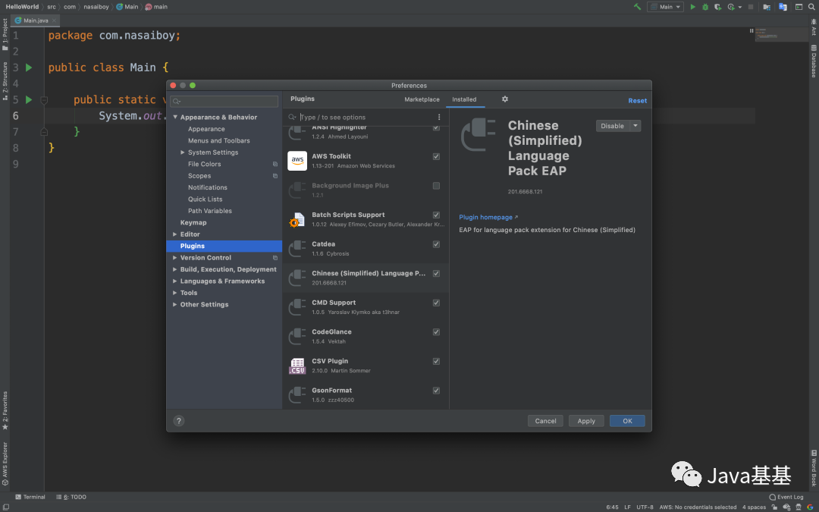Run Main with coverage icon
This screenshot has width=819, height=512.
click(718, 7)
